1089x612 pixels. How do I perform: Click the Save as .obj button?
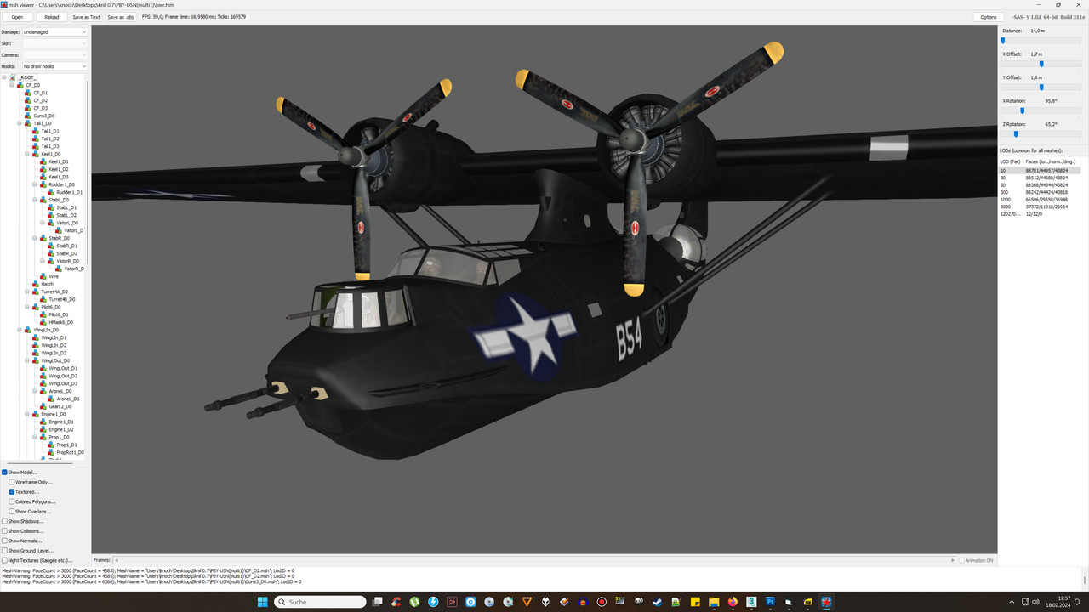pyautogui.click(x=120, y=16)
